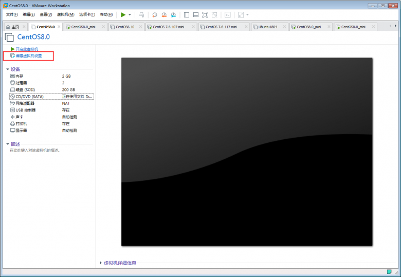Switch to the Ubuntu1804 tab
Screen dimensions: 401x277
[x=268, y=27]
